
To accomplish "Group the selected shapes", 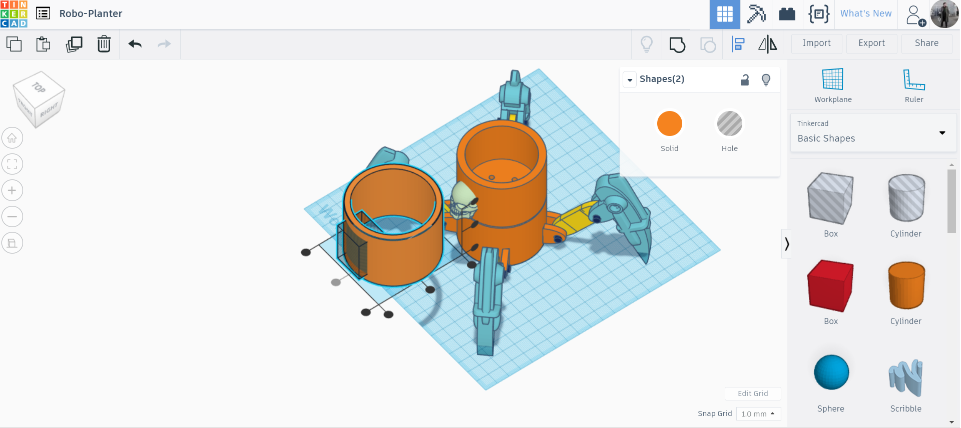I will pos(677,44).
